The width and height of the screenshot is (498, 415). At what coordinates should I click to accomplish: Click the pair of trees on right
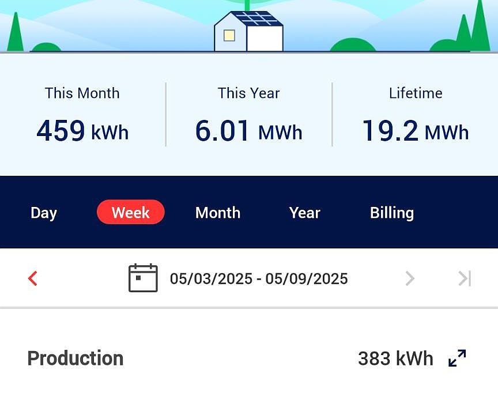(x=474, y=29)
